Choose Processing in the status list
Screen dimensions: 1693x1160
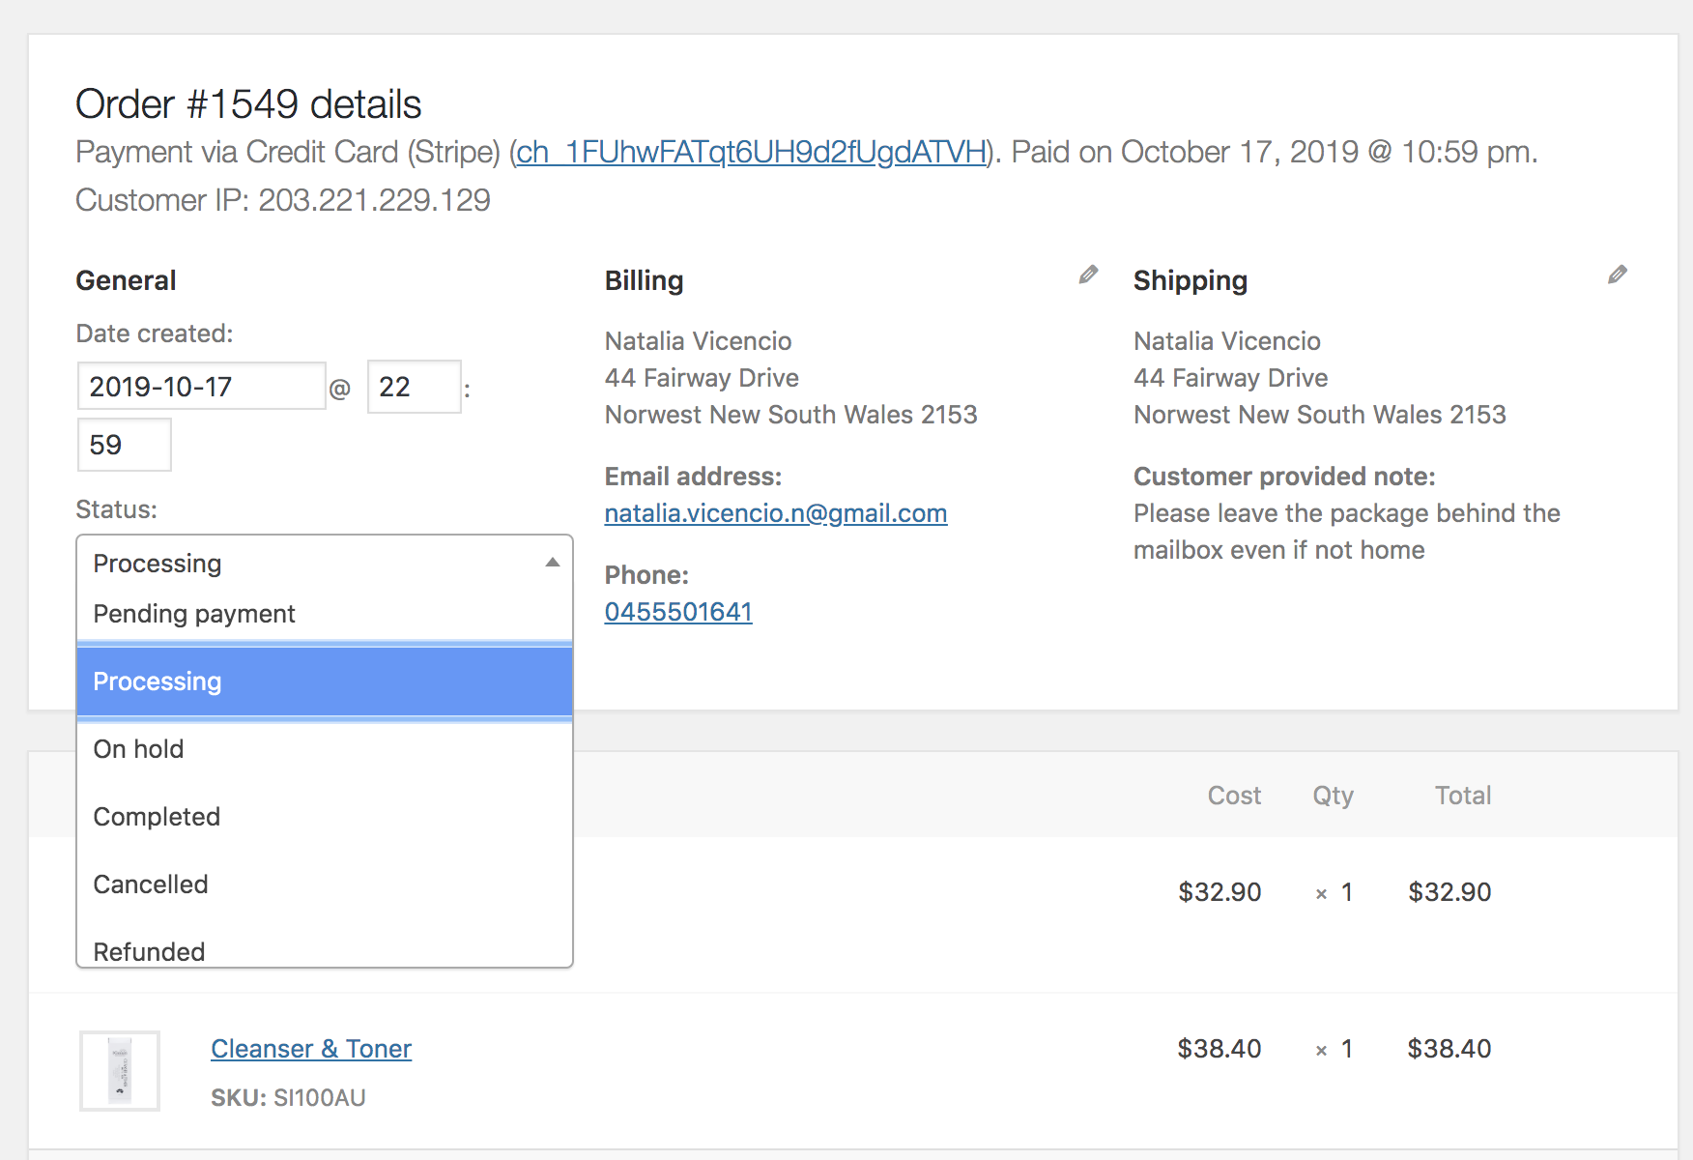[158, 681]
